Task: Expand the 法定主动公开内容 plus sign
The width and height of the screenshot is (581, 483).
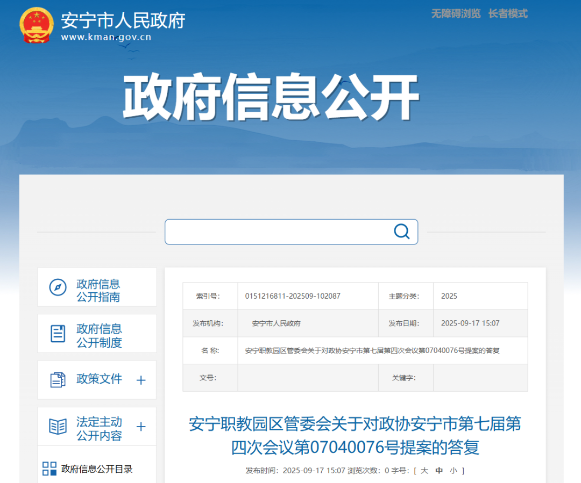Action: [x=141, y=427]
